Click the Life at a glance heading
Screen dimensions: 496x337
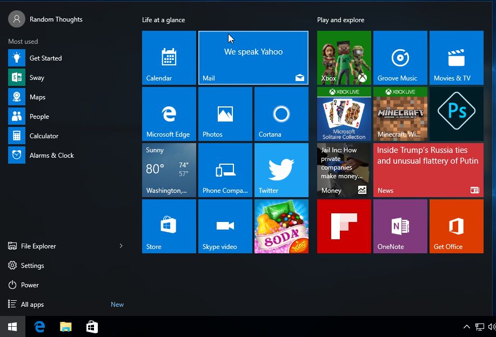164,20
